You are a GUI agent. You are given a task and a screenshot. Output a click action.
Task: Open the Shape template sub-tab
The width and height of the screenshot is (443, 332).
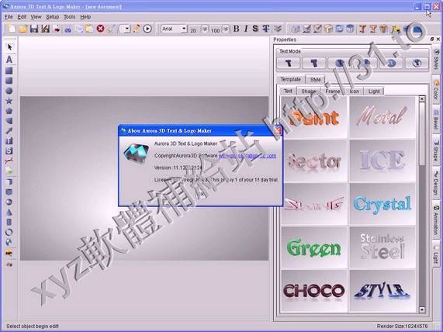pos(308,92)
